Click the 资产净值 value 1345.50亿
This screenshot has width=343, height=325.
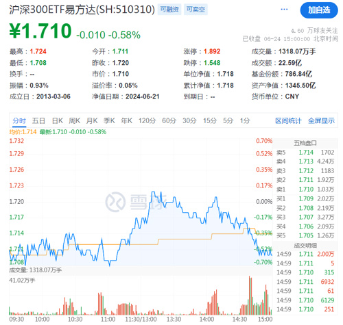point(300,86)
